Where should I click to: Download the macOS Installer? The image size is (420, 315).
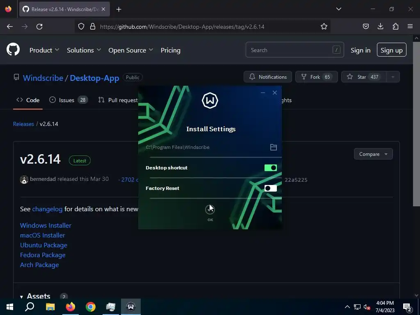click(43, 235)
